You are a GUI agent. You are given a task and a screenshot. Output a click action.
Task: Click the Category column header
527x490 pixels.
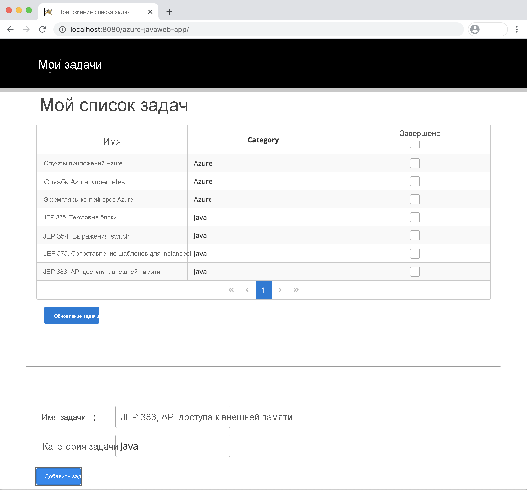(x=263, y=140)
